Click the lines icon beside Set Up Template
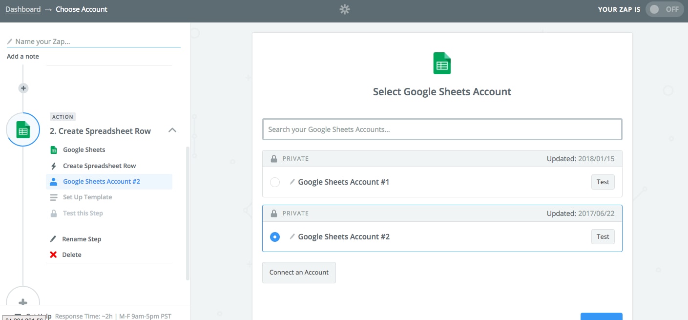The height and width of the screenshot is (320, 688). (54, 197)
